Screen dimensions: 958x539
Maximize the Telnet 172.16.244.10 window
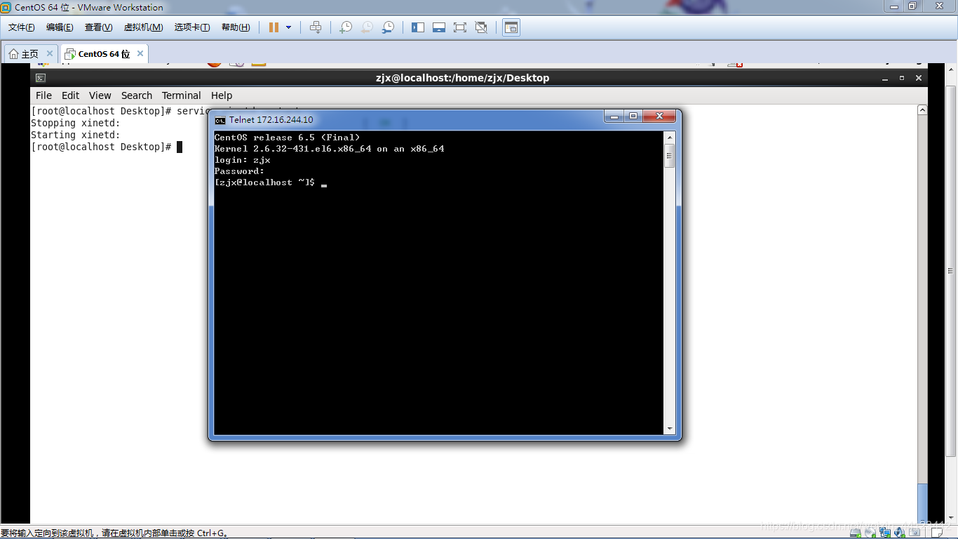click(x=633, y=117)
